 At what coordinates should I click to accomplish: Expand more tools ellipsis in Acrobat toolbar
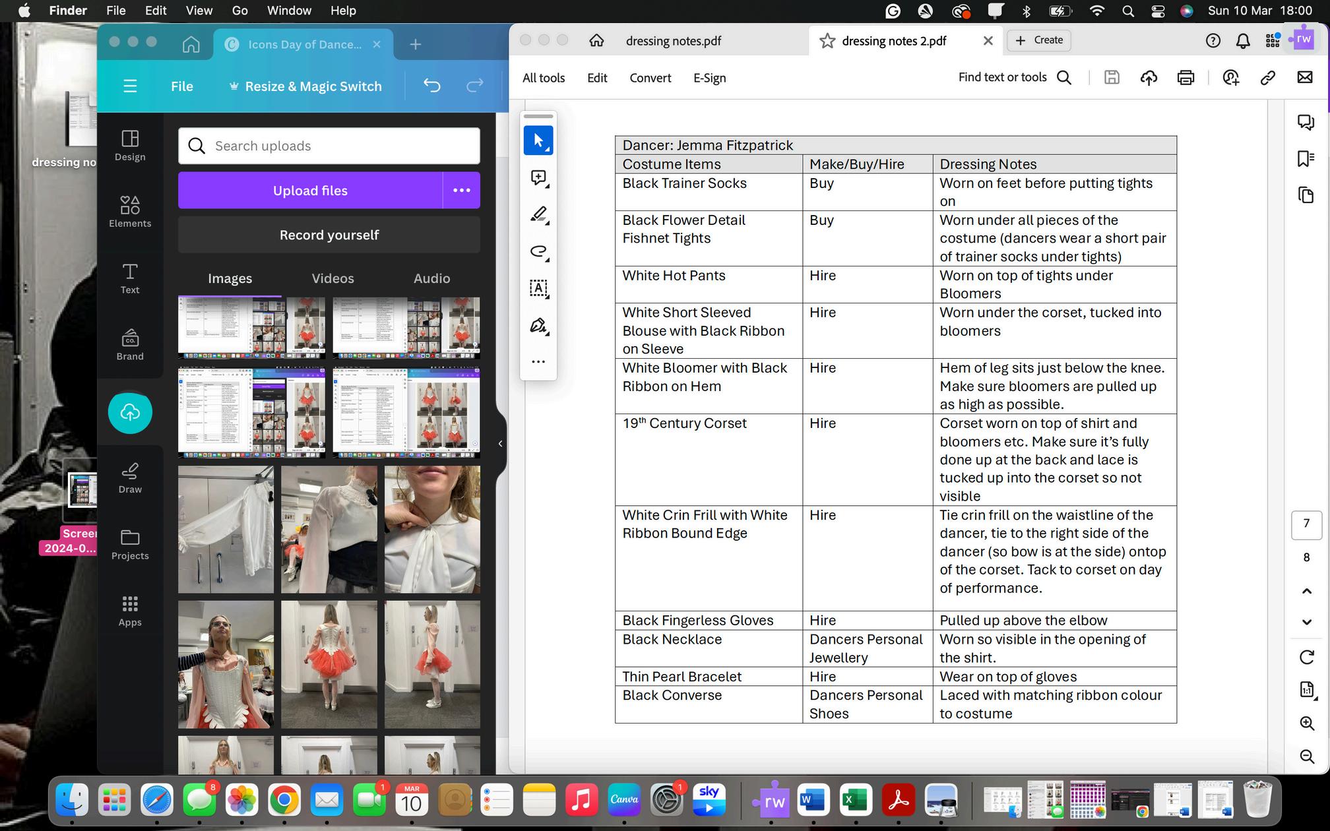coord(538,361)
